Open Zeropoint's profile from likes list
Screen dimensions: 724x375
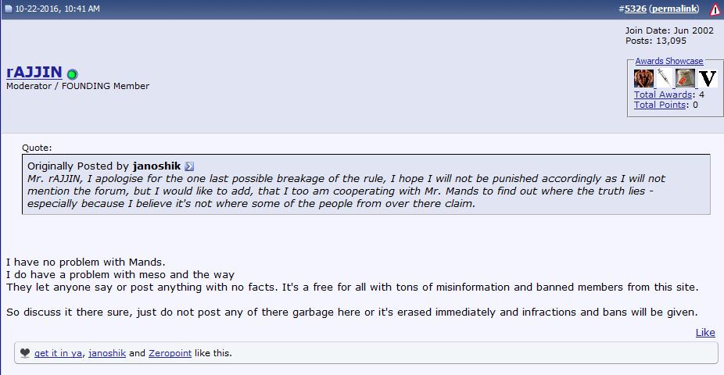coord(170,353)
